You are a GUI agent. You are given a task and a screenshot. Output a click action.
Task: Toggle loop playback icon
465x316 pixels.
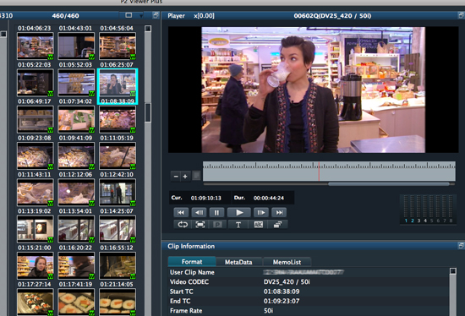pos(183,225)
